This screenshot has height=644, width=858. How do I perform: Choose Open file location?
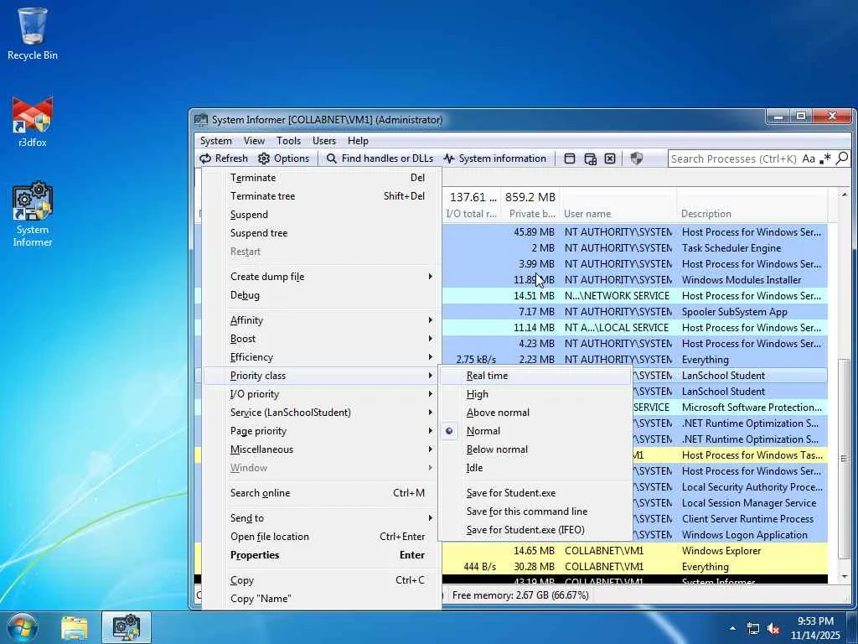[x=322, y=537]
